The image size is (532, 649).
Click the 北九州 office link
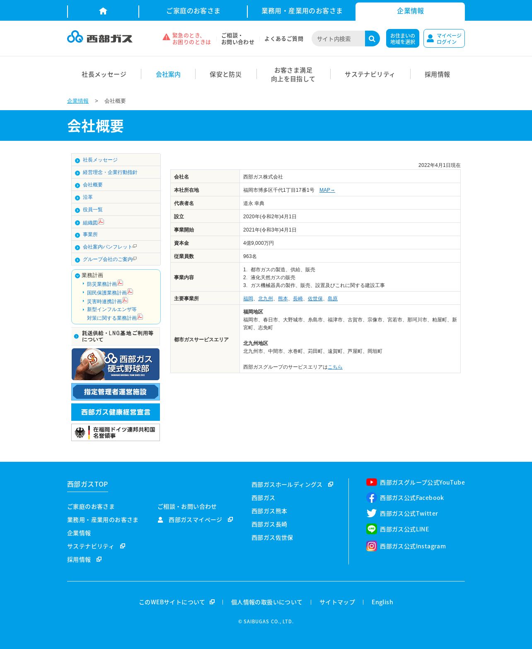(x=266, y=299)
